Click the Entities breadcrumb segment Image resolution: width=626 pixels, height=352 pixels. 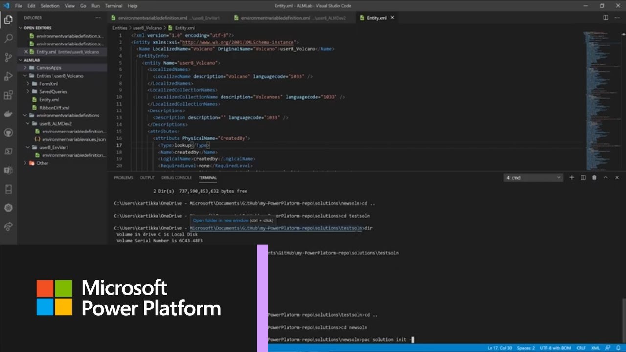click(x=120, y=28)
